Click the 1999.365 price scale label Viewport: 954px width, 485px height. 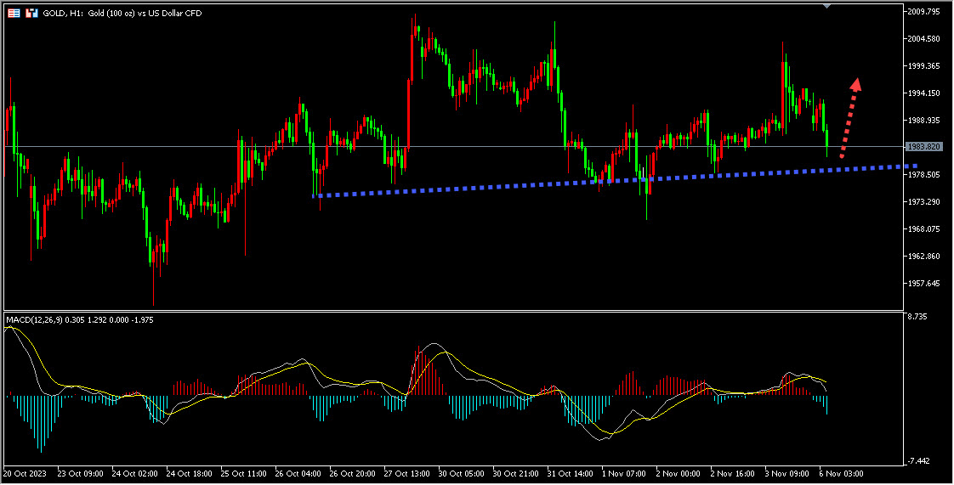[x=924, y=65]
